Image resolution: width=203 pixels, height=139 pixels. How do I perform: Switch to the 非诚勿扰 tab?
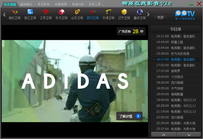(78, 4)
